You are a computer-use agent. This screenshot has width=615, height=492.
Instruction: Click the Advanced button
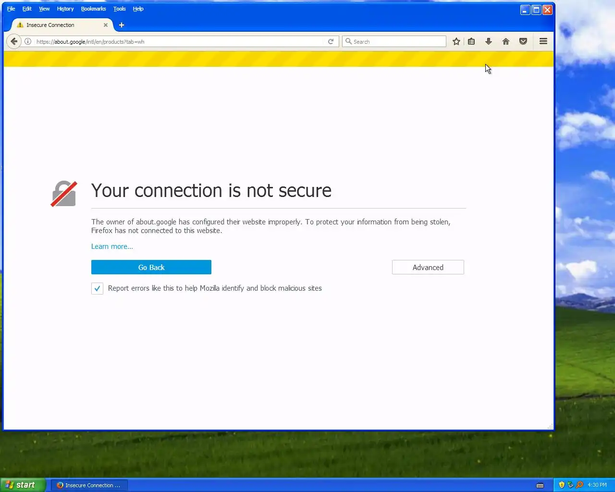click(428, 267)
